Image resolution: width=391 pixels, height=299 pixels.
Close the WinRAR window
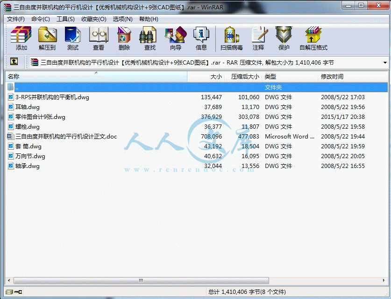point(378,6)
